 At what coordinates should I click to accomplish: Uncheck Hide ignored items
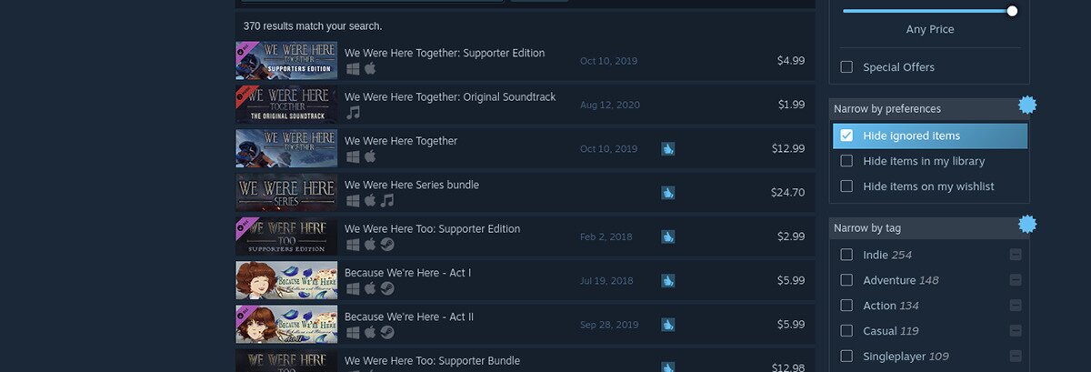(846, 136)
